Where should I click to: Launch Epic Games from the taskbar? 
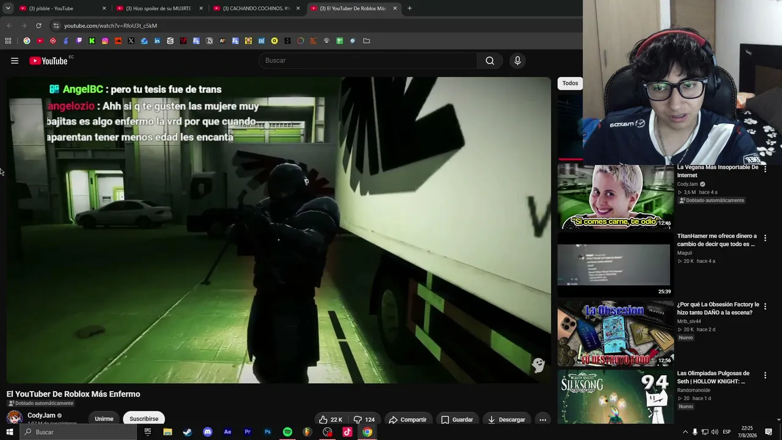coord(148,432)
